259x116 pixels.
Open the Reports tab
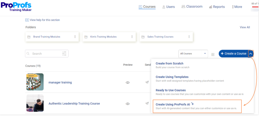click(217, 7)
